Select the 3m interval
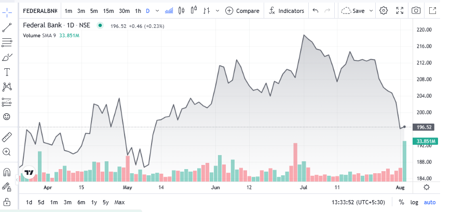451x212 pixels. 81,11
